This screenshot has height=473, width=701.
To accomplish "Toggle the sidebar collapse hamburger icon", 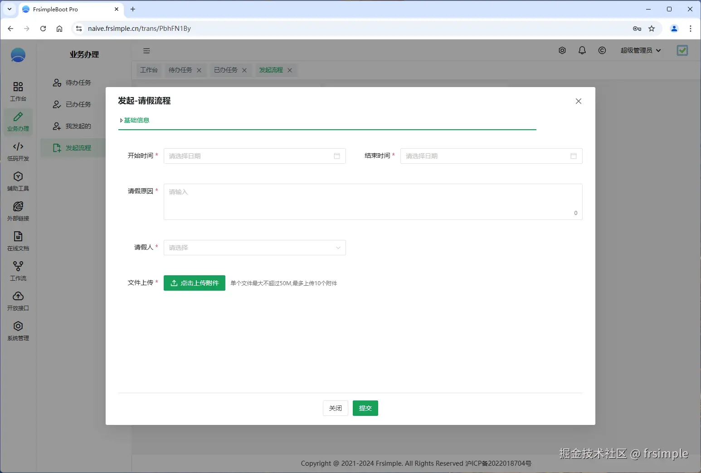I will click(146, 50).
